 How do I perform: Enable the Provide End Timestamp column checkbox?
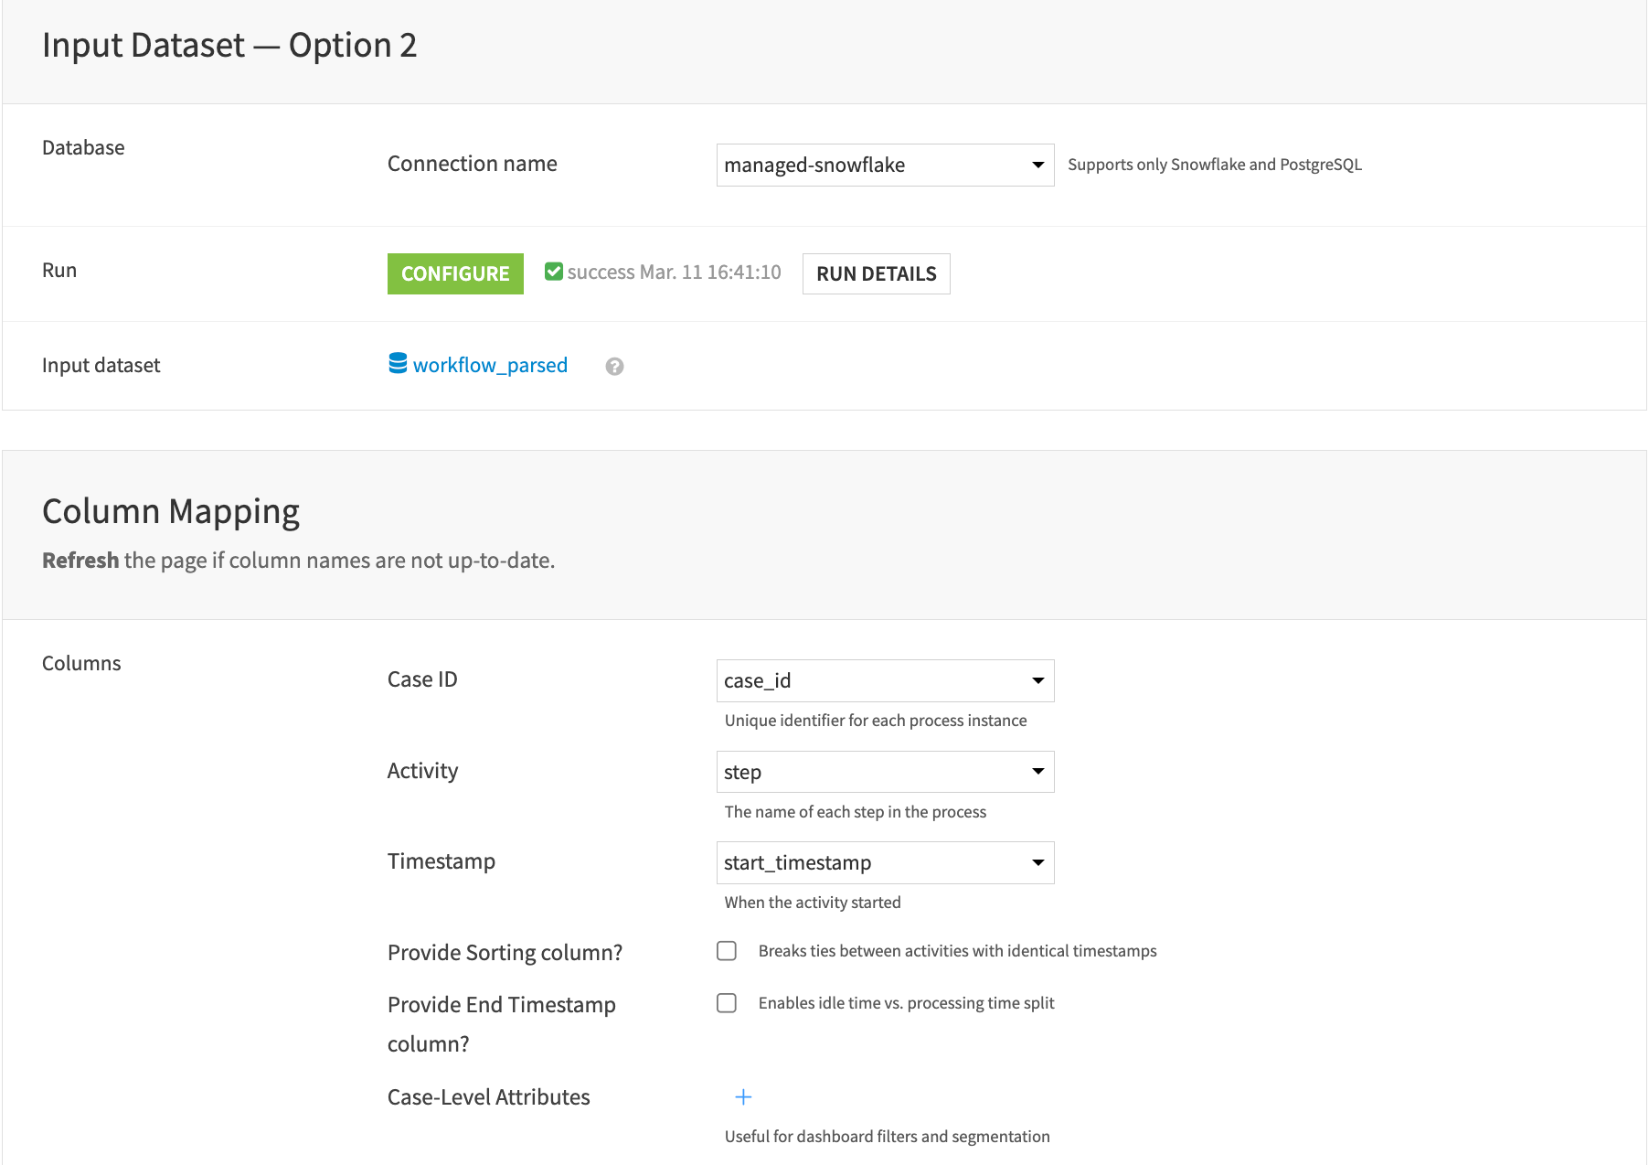[x=727, y=1003]
